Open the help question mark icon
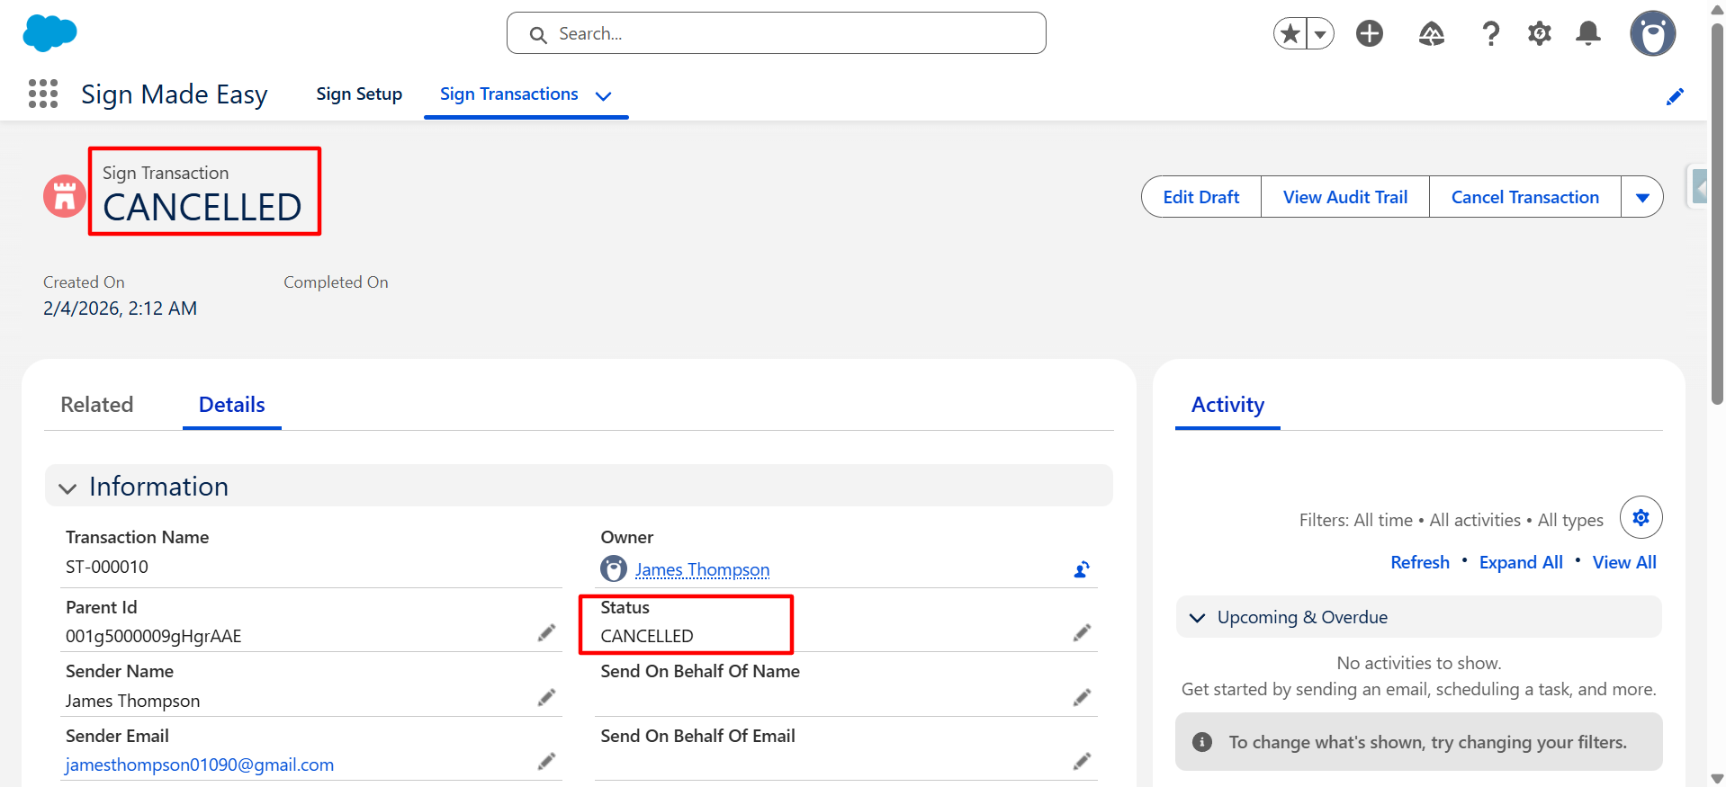The height and width of the screenshot is (787, 1726). coord(1490,34)
